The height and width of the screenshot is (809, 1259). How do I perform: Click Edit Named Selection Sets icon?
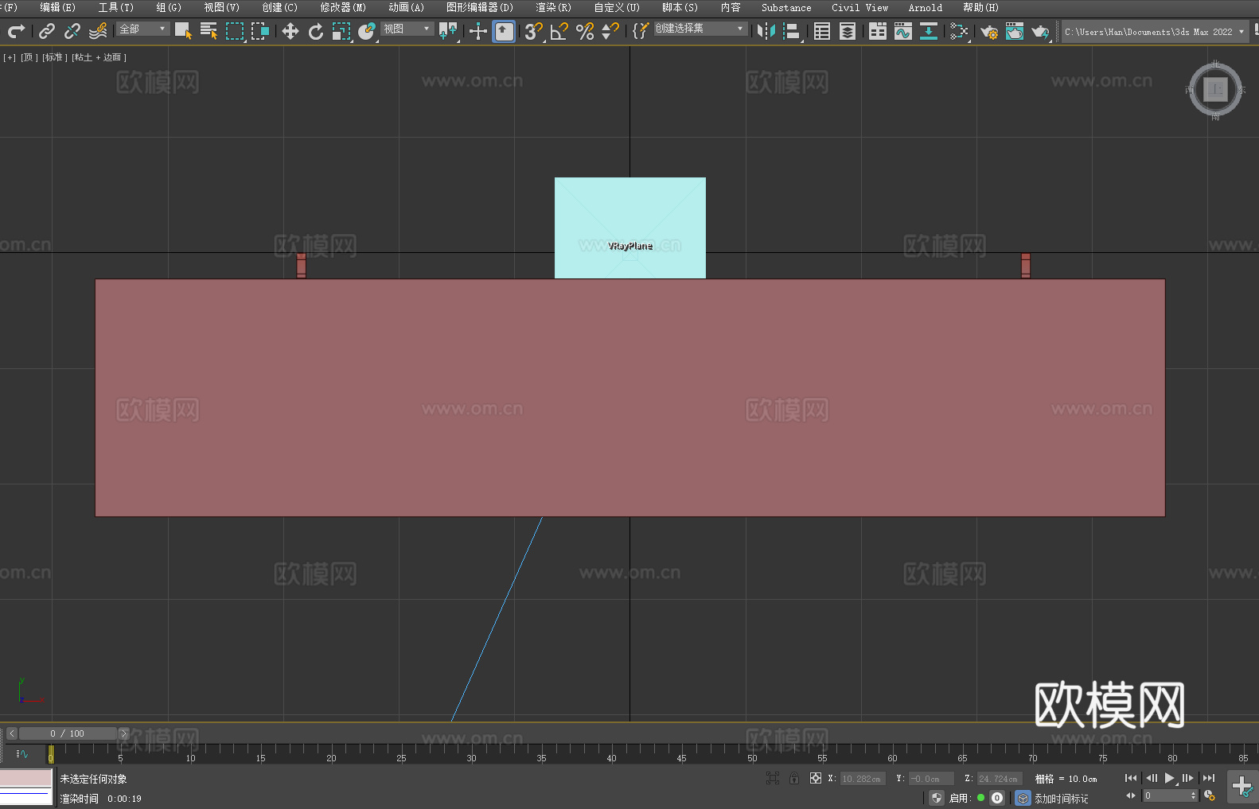(x=641, y=31)
